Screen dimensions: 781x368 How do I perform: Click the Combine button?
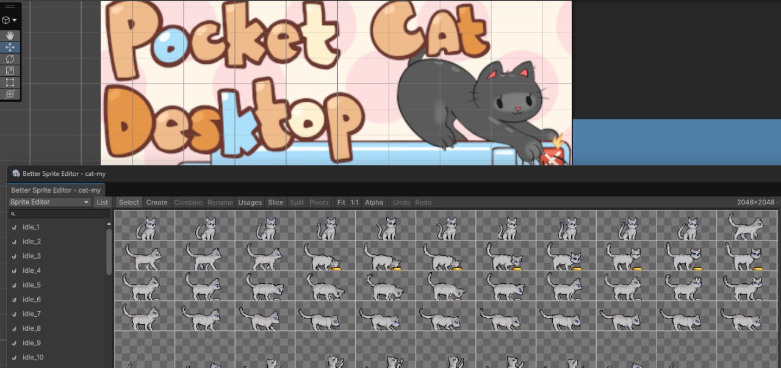[x=187, y=202]
